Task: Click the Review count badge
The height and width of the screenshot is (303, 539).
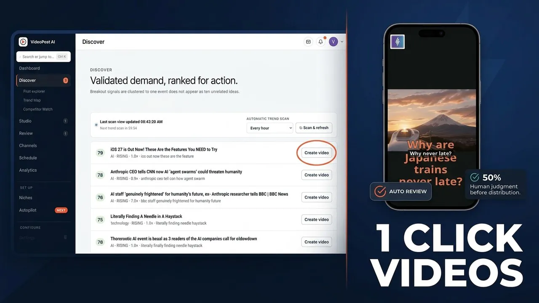Action: (x=65, y=133)
